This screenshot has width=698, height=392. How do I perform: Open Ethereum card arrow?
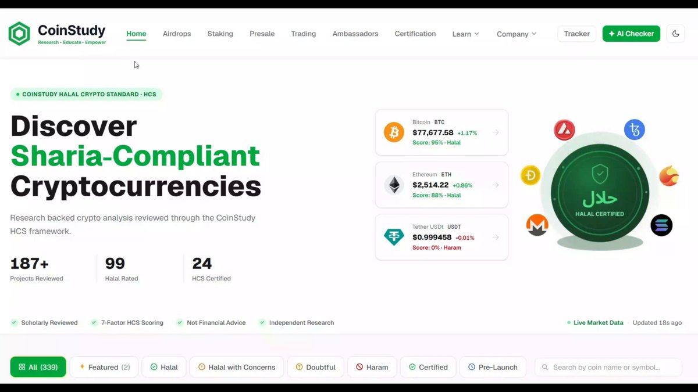coord(496,185)
